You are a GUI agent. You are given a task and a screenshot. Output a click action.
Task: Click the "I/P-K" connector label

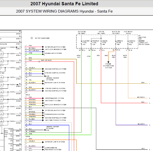tap(84, 50)
